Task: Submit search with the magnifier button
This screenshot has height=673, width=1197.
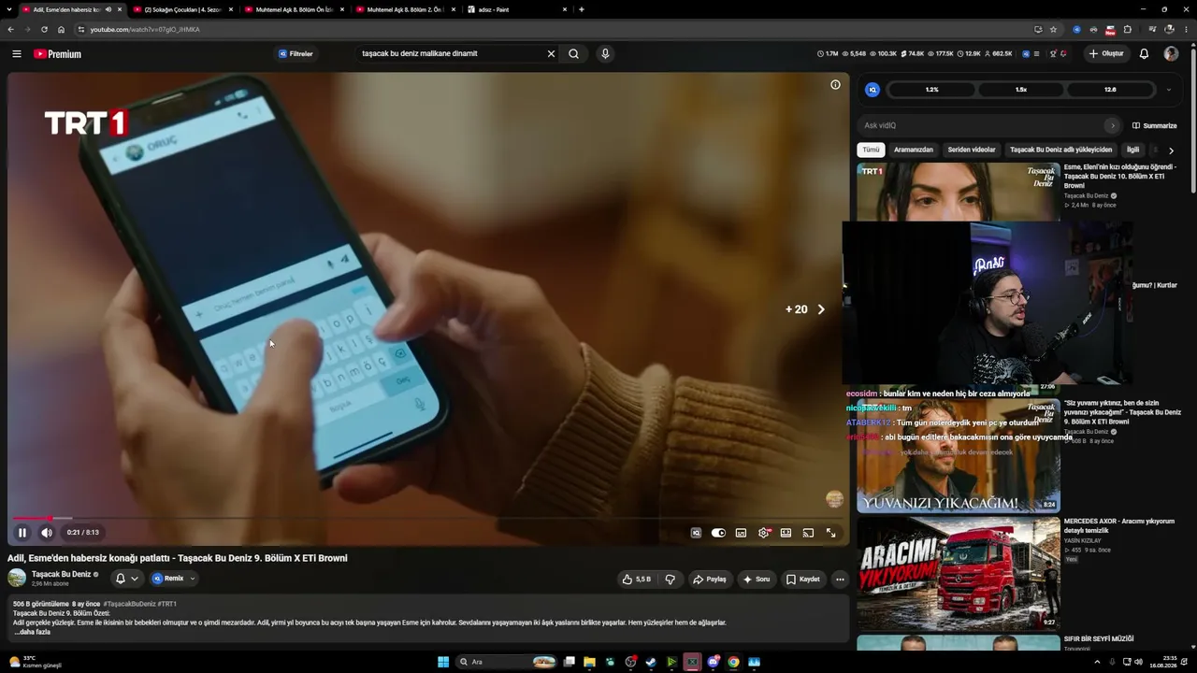Action: pos(573,54)
